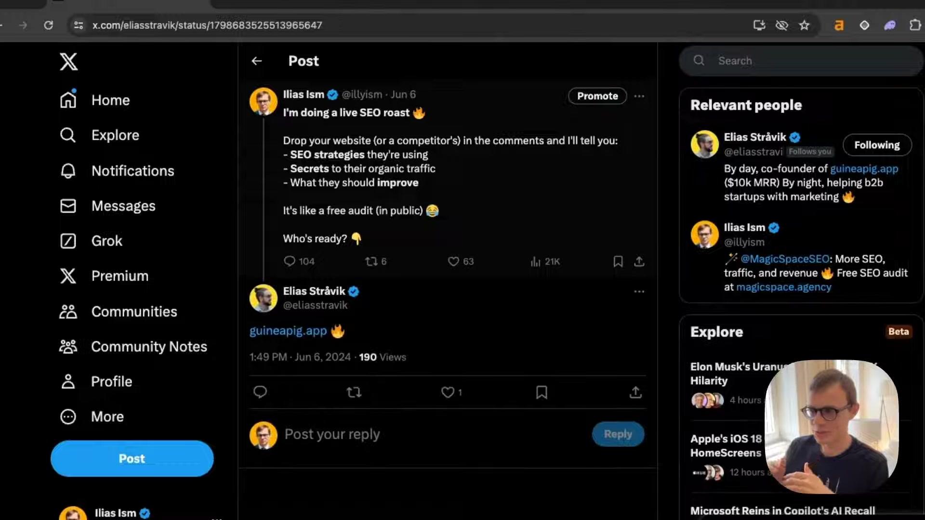This screenshot has width=925, height=520.
Task: Open the guineapig.app link in reply
Action: (x=288, y=331)
